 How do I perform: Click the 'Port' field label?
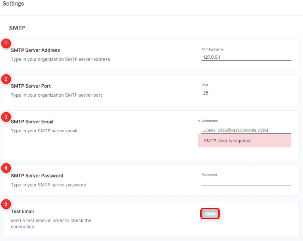205,85
